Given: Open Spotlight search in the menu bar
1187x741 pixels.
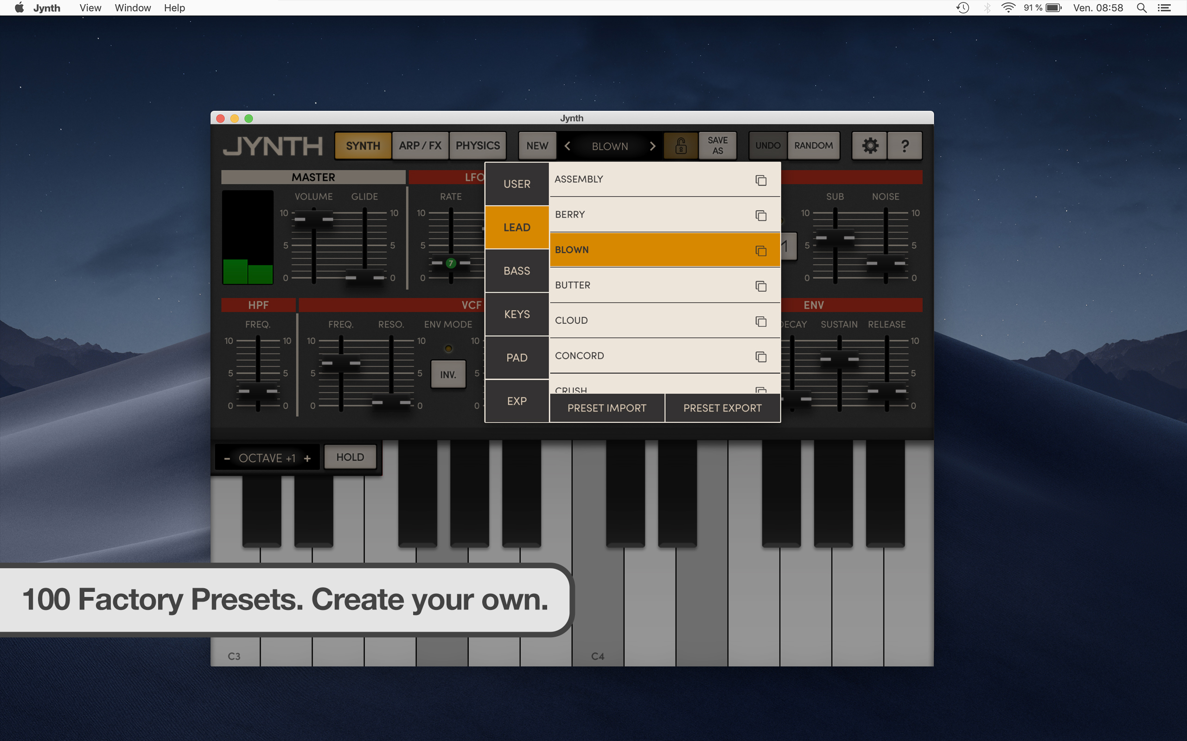Looking at the screenshot, I should click(x=1142, y=7).
